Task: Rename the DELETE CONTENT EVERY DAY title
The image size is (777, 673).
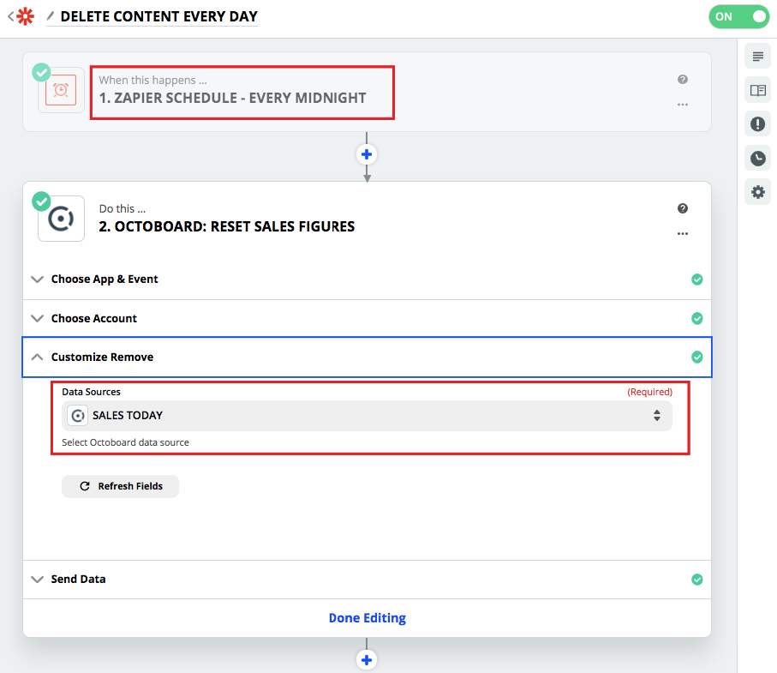Action: [159, 16]
